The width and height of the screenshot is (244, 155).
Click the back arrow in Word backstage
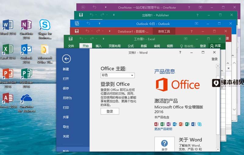[x=66, y=59]
